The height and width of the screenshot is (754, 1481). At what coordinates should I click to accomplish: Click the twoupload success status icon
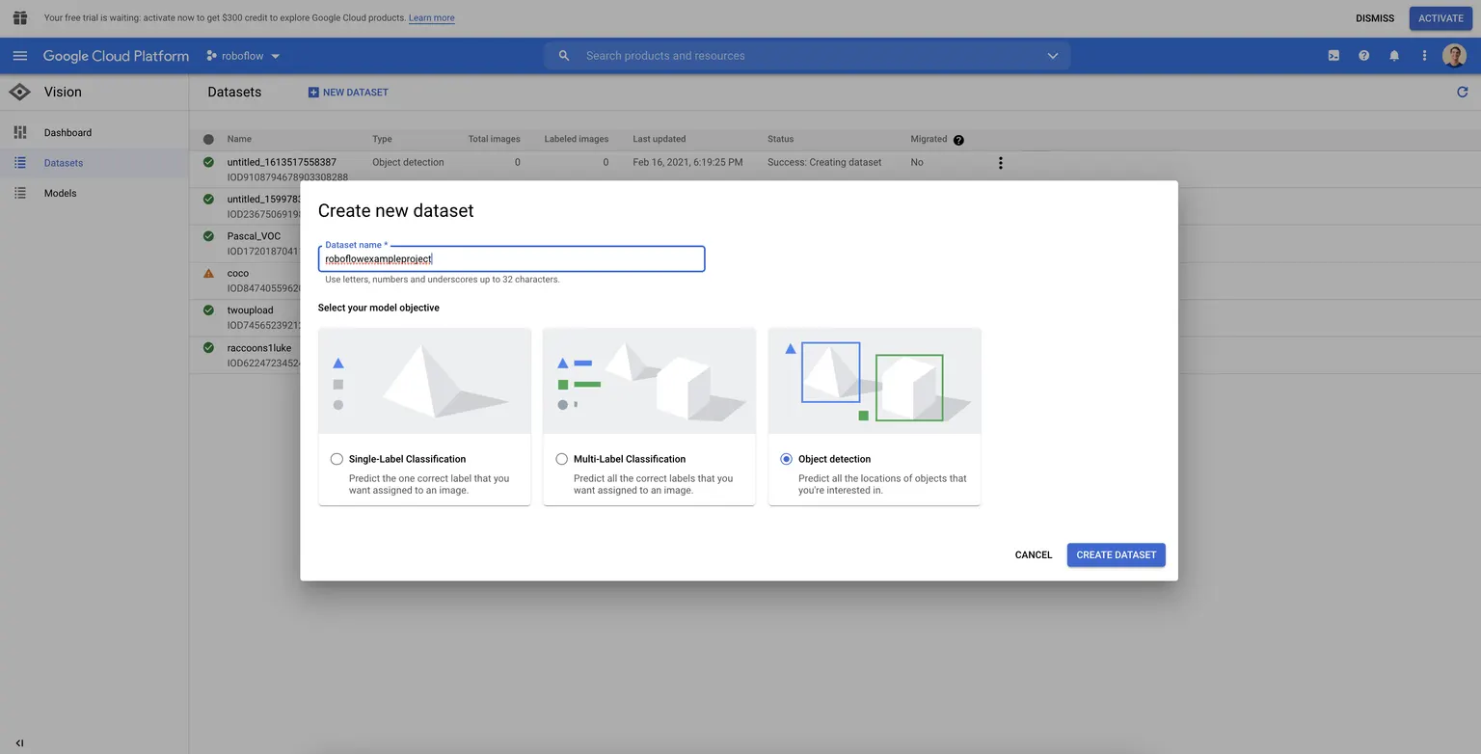click(208, 310)
